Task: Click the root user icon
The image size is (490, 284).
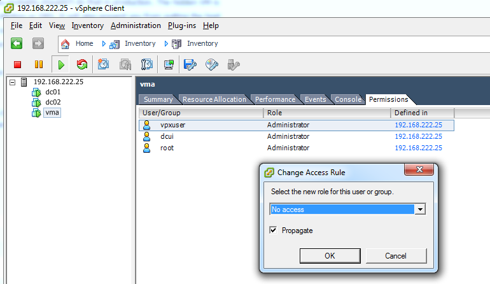Action: point(146,148)
